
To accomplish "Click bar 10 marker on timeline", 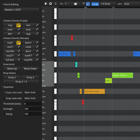I will pyautogui.click(x=85, y=8).
